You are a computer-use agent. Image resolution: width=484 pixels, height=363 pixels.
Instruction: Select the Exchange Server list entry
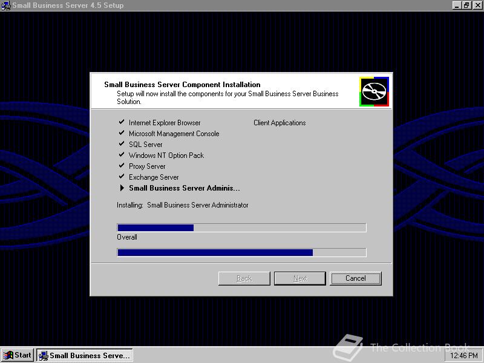point(154,177)
